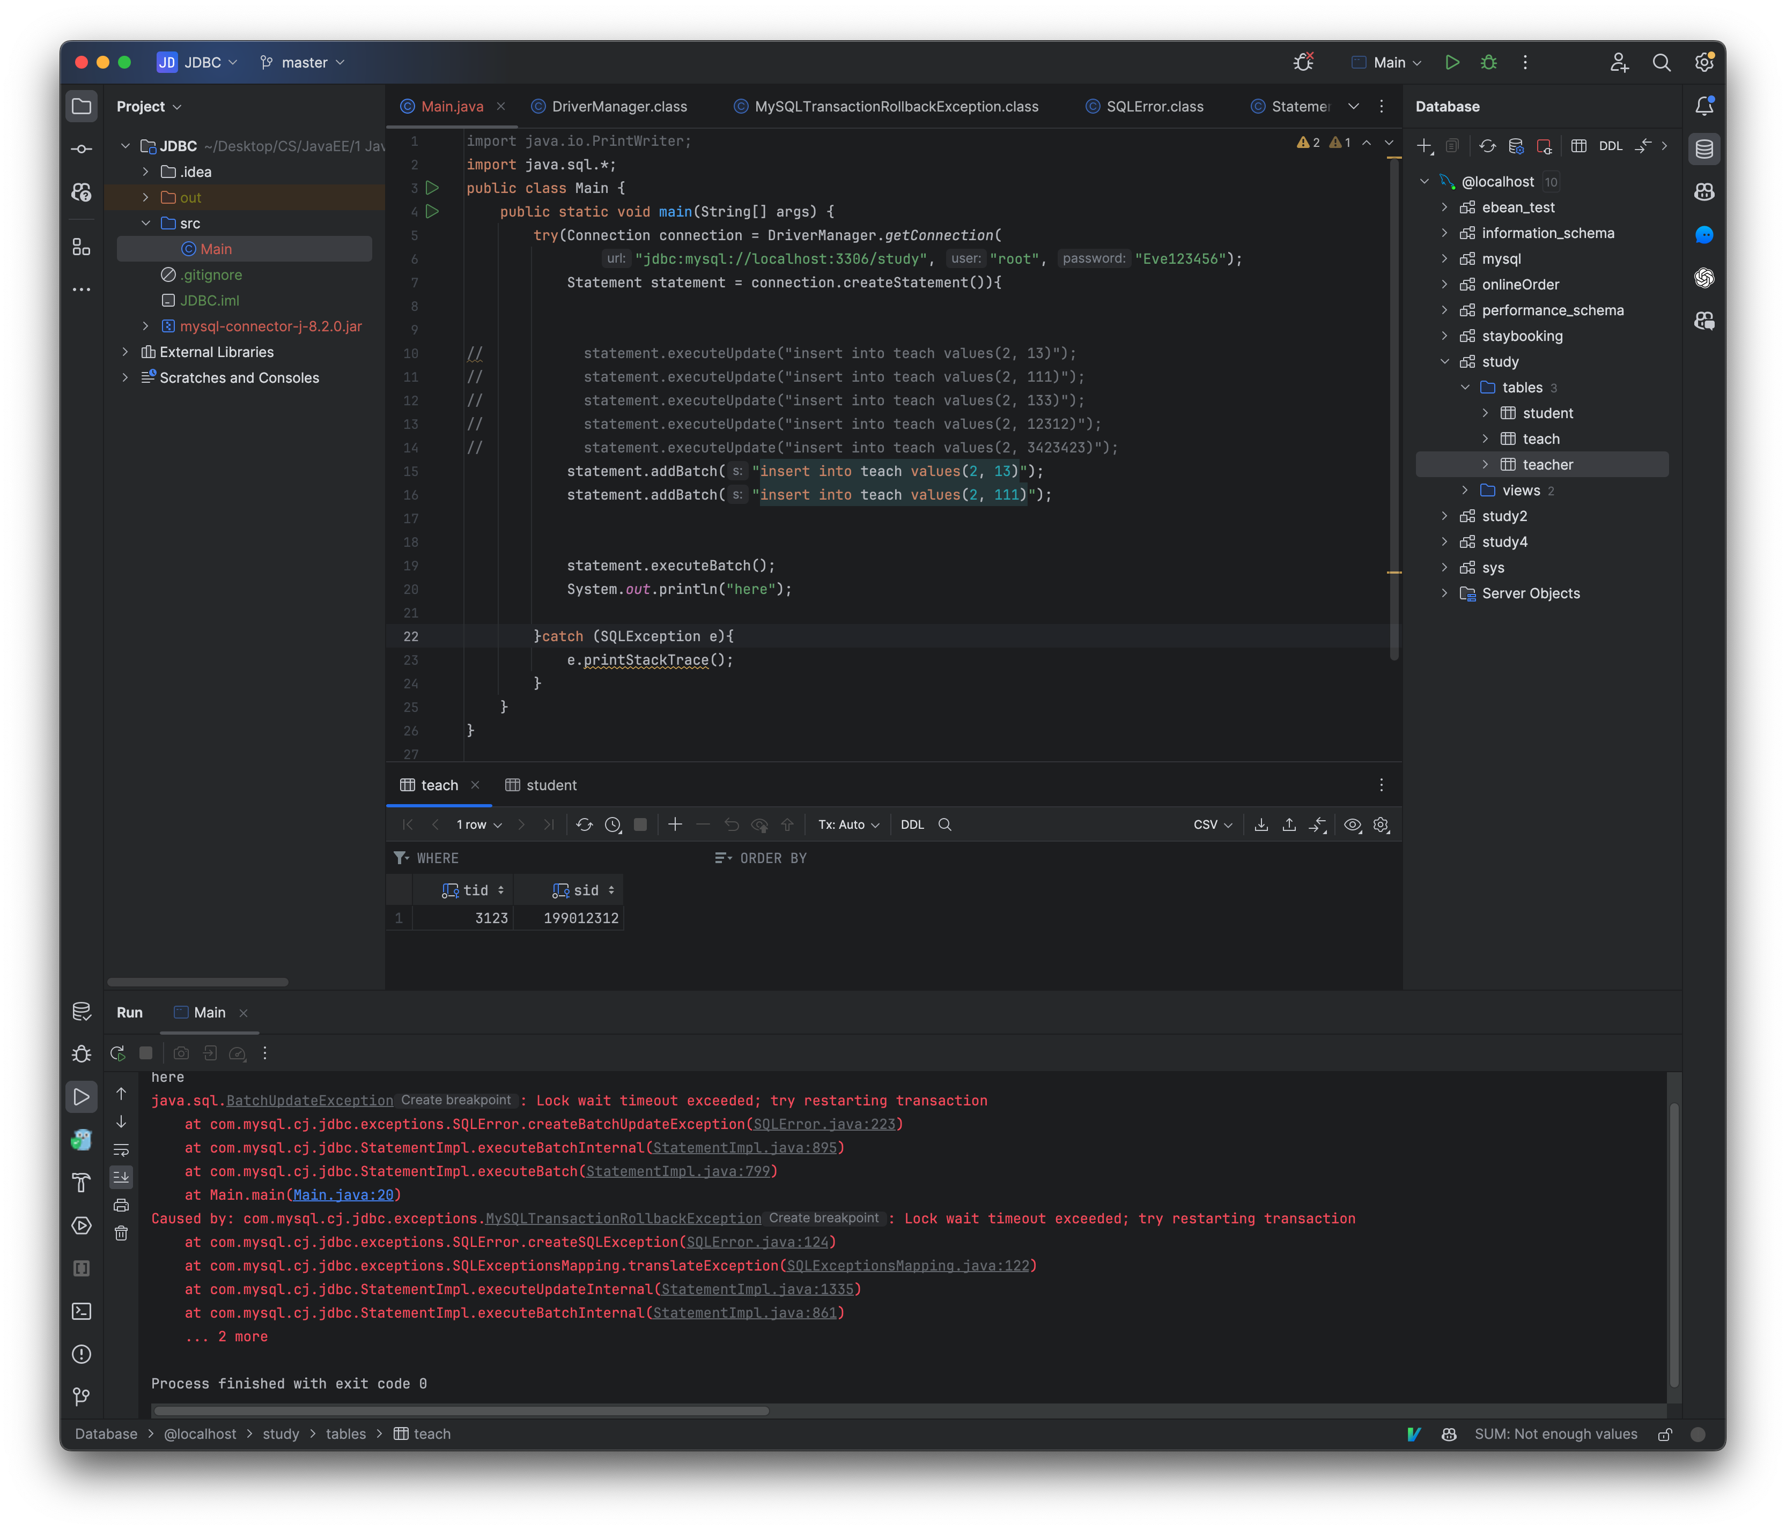Click the Create breakpoint link
The width and height of the screenshot is (1786, 1530).
pyautogui.click(x=454, y=1100)
